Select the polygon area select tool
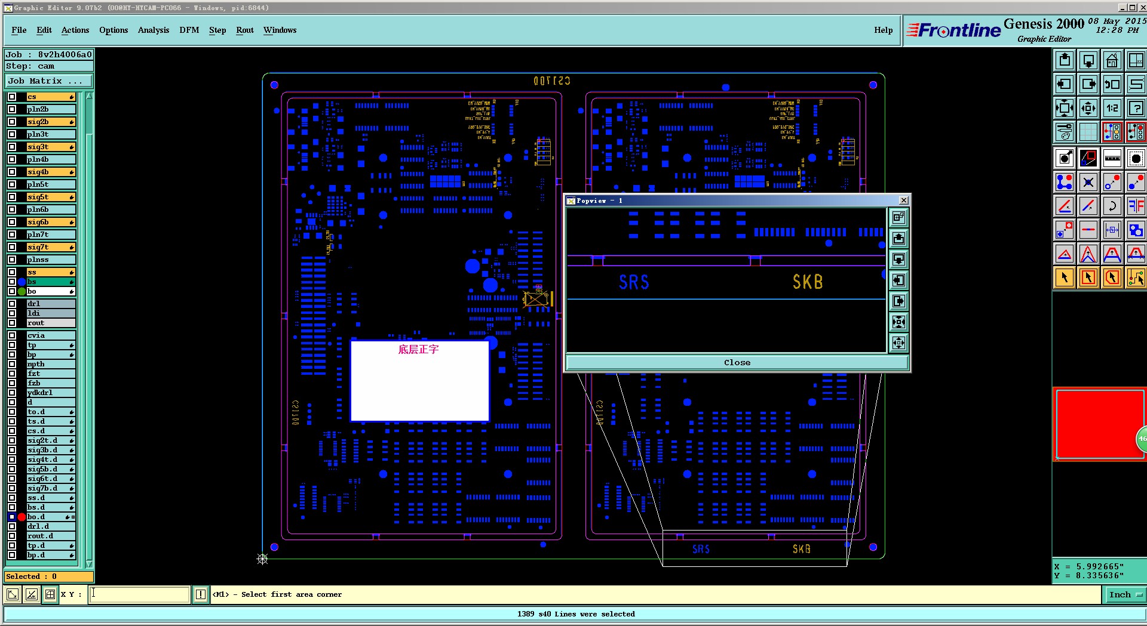The image size is (1147, 626). tap(1112, 278)
